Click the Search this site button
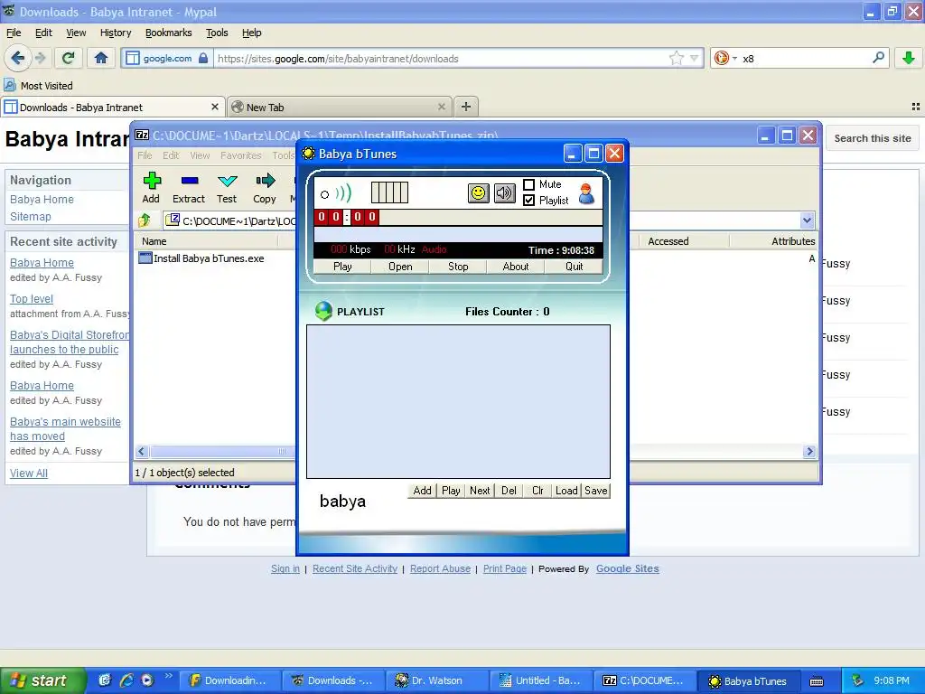925x694 pixels. (873, 138)
